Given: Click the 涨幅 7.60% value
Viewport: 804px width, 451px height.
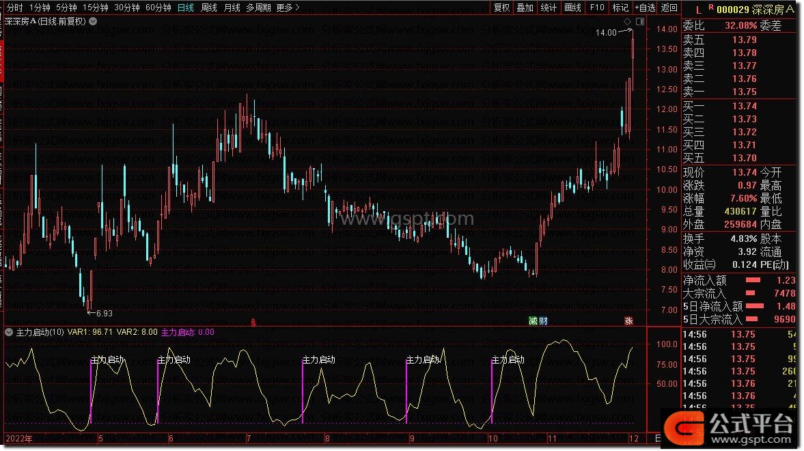Looking at the screenshot, I should (x=743, y=199).
